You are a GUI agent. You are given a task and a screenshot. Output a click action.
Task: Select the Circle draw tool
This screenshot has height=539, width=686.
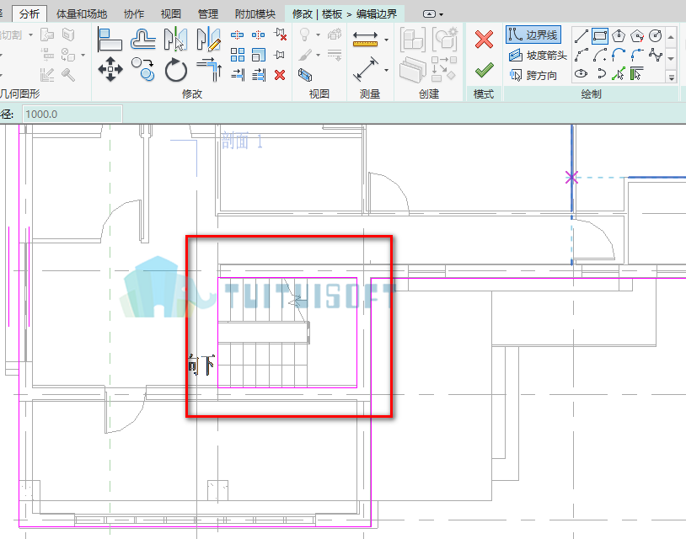pyautogui.click(x=656, y=36)
